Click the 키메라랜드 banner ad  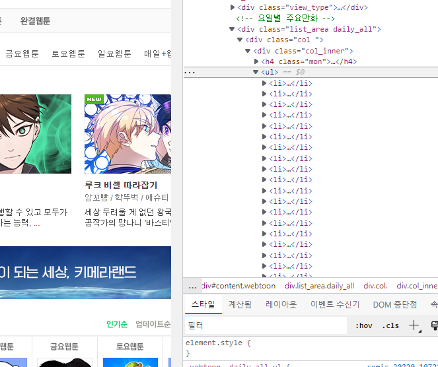coord(85,273)
